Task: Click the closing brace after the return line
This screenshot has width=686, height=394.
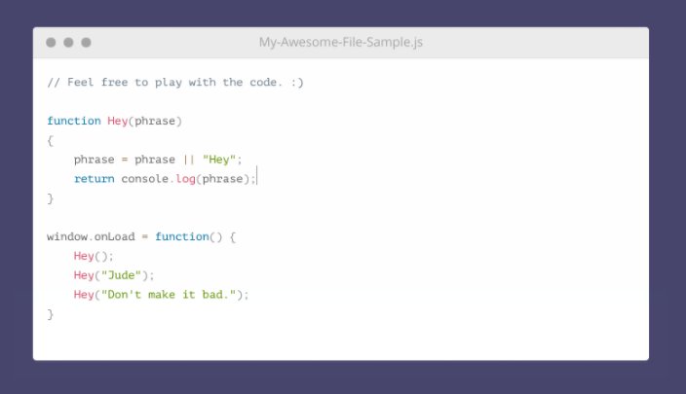Action: coord(51,198)
